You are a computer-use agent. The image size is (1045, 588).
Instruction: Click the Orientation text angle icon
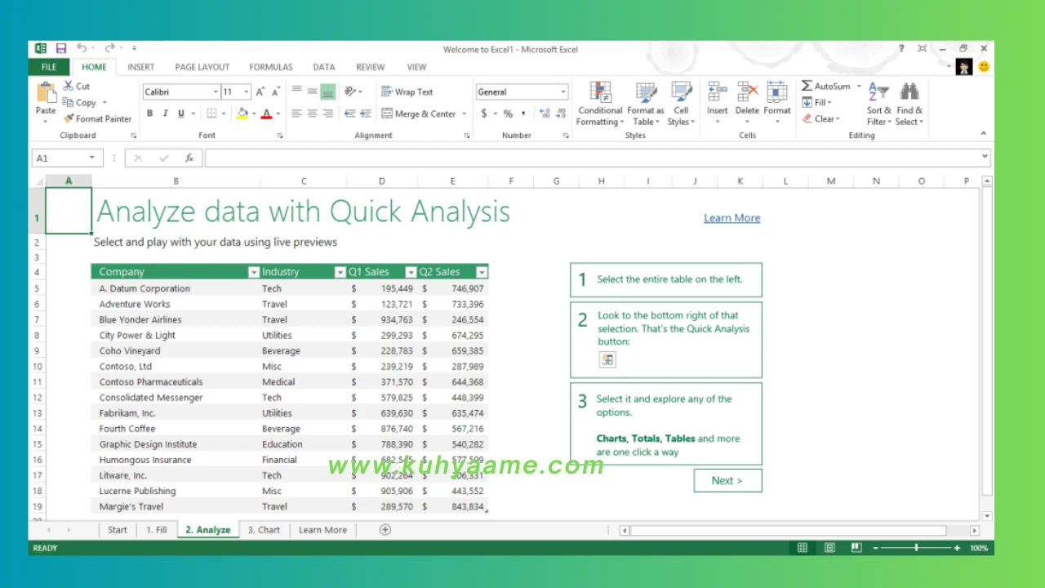[350, 91]
